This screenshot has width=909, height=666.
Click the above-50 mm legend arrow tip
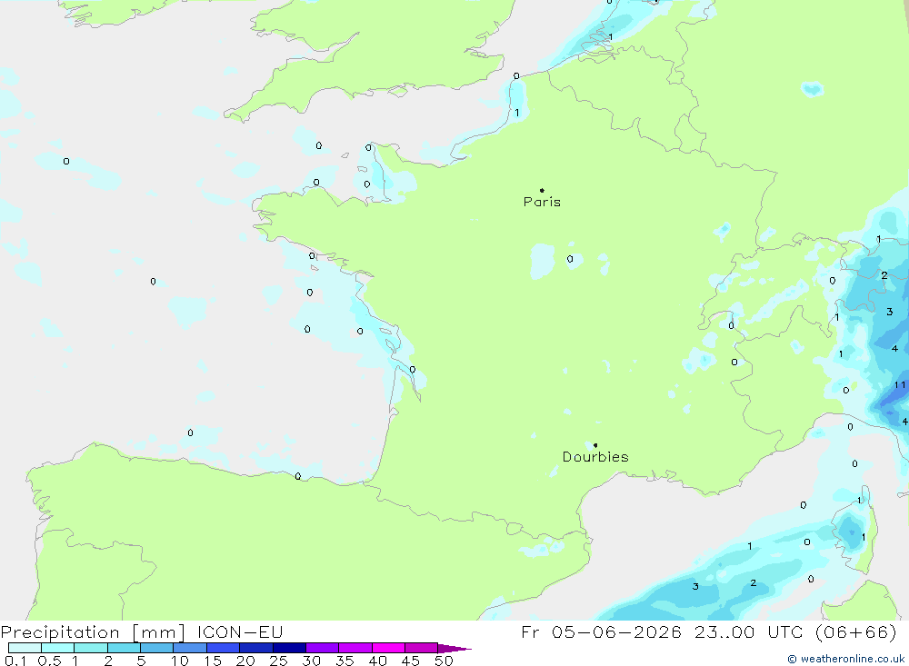click(455, 648)
